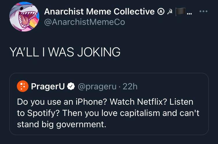Click the Anarchist Meme Collective display name
The height and width of the screenshot is (144, 218).
tap(99, 11)
